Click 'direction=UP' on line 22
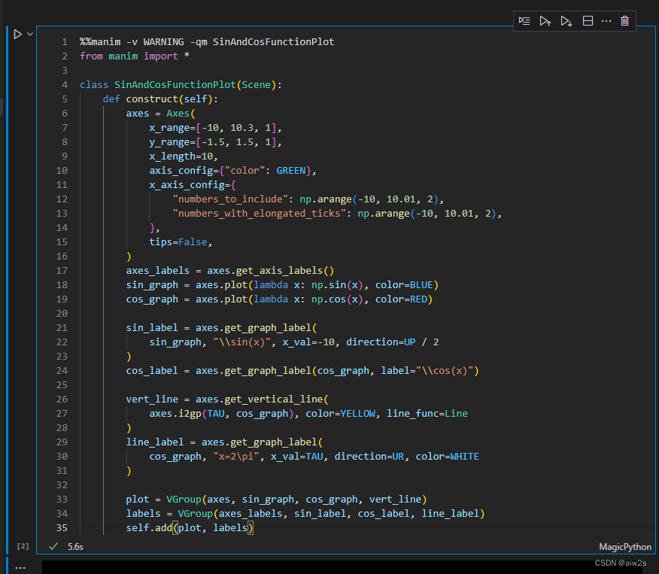 [x=381, y=342]
